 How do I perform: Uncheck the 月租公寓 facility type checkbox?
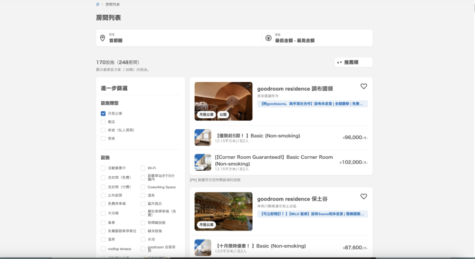[103, 114]
